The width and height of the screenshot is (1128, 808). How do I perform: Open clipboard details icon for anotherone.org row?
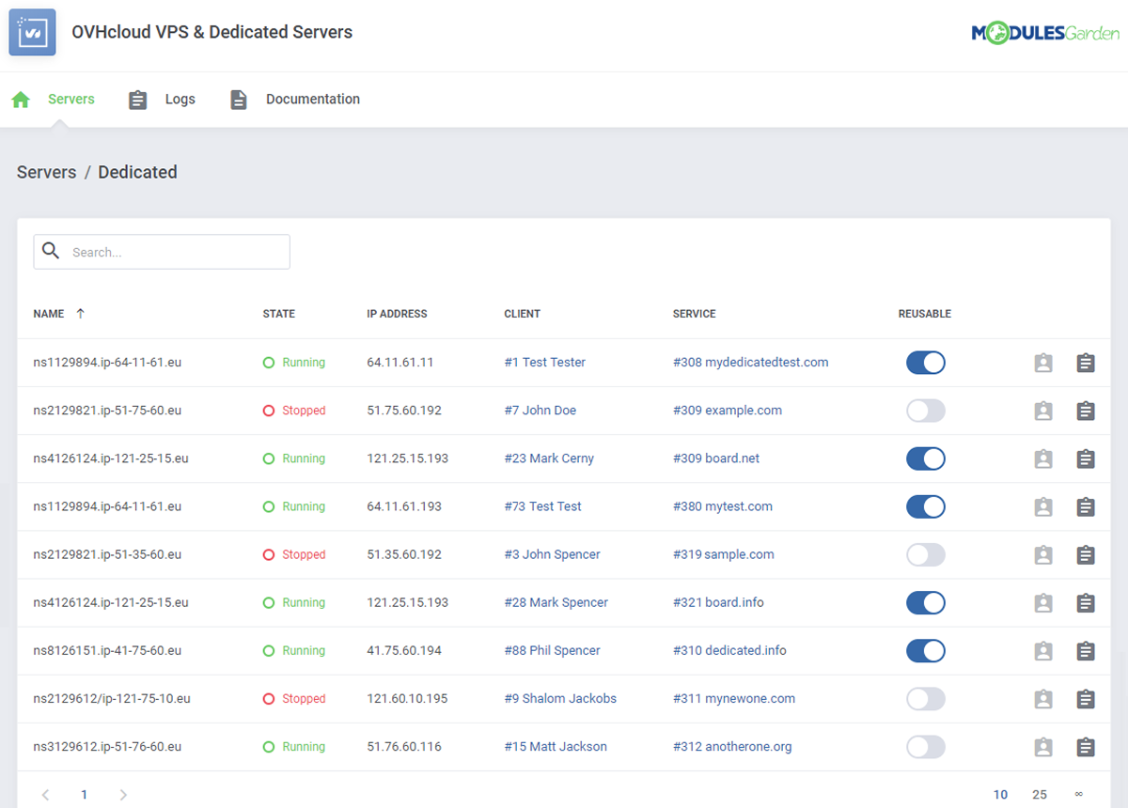(x=1086, y=747)
